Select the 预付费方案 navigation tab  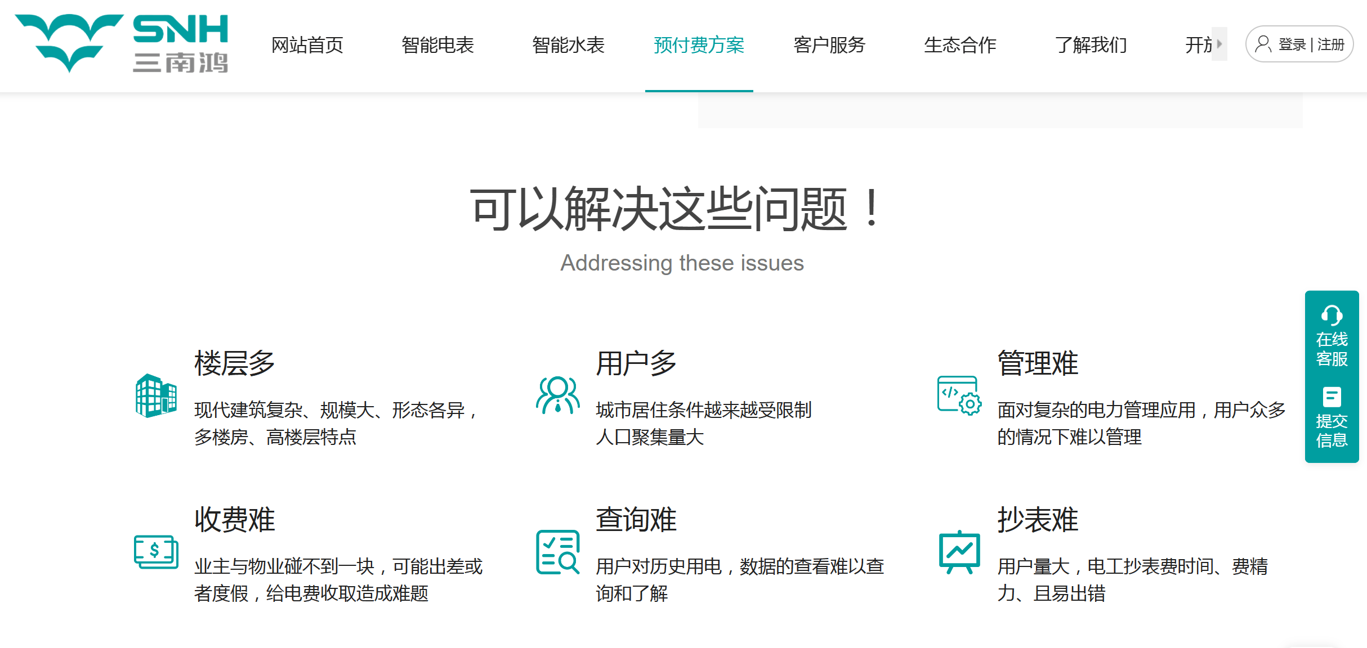(x=699, y=45)
